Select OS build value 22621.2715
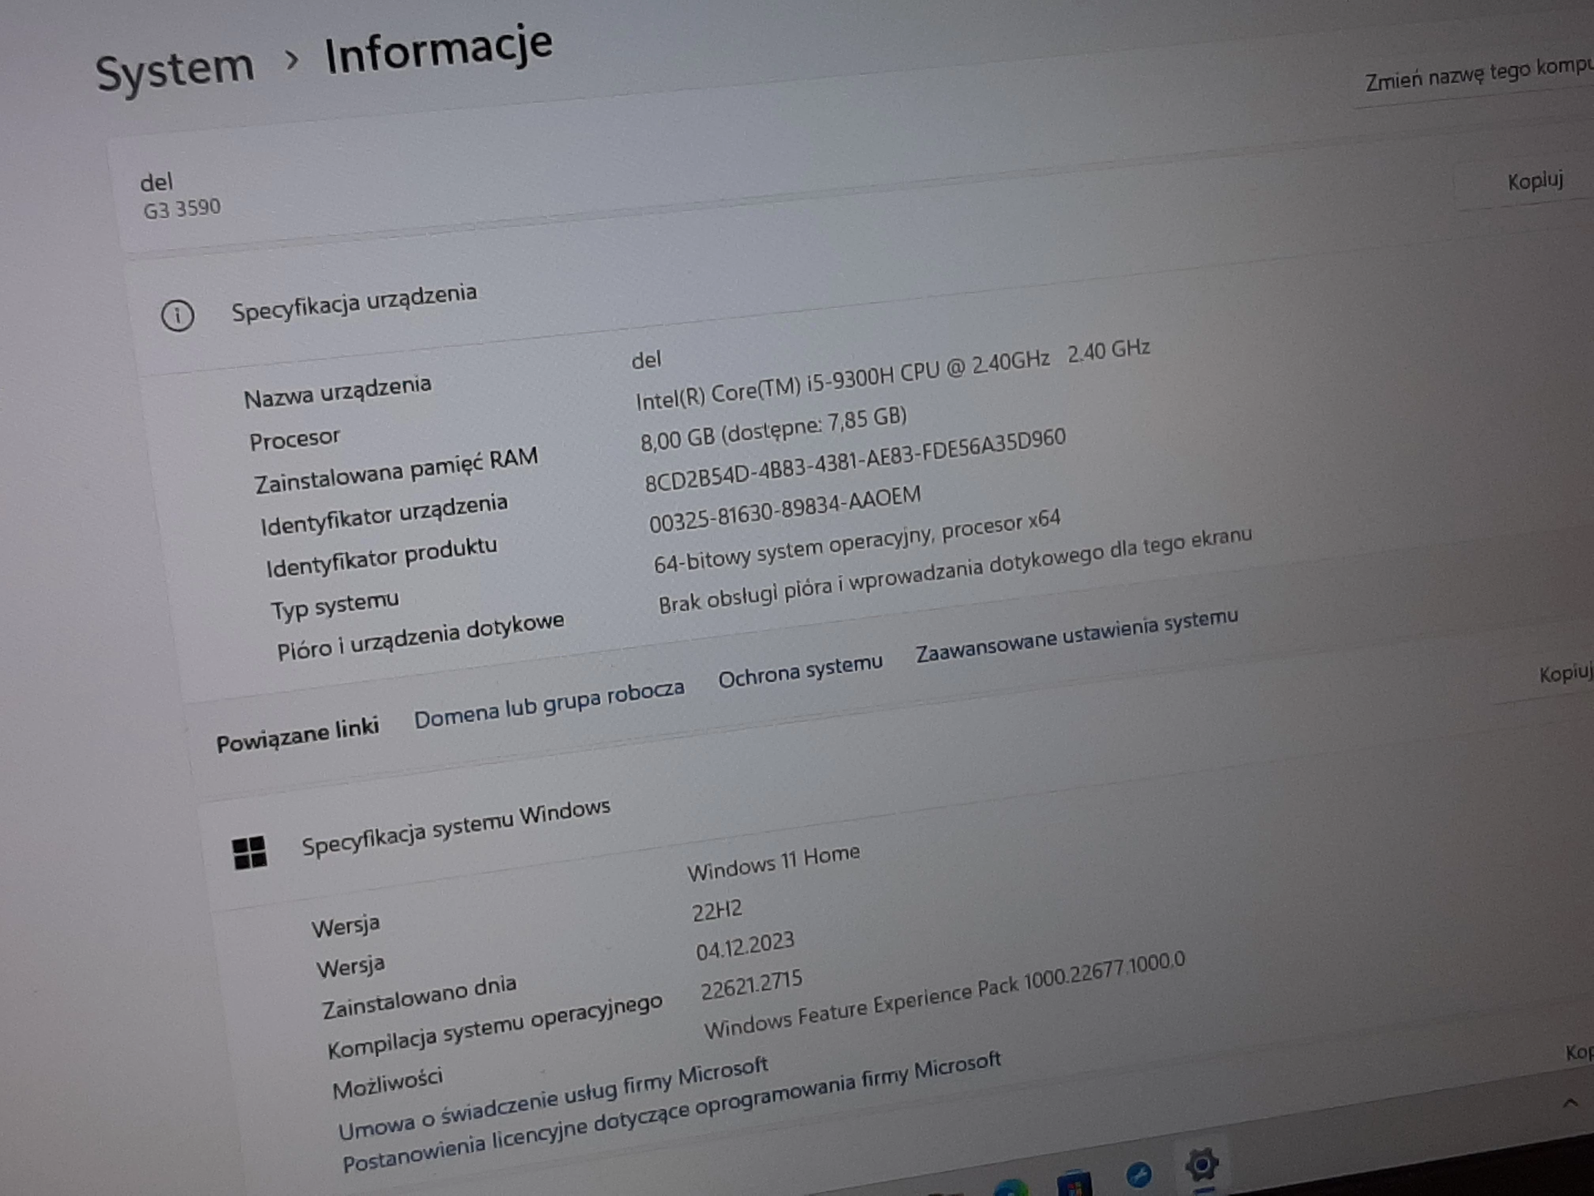This screenshot has width=1594, height=1196. (751, 985)
